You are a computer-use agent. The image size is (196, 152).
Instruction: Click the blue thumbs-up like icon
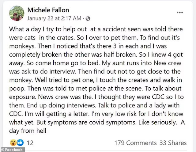21,142
